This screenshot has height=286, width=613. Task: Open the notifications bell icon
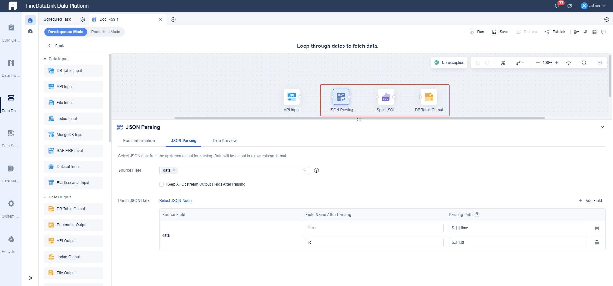pyautogui.click(x=556, y=6)
